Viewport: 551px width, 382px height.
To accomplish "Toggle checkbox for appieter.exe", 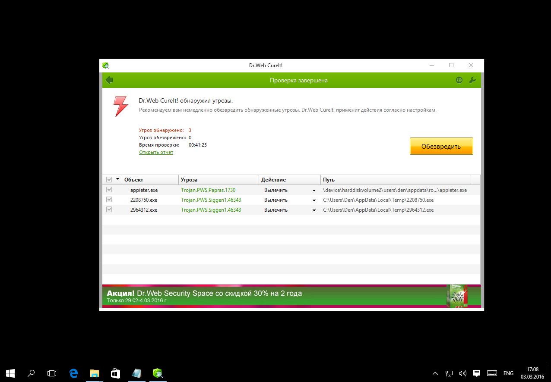I will click(109, 190).
